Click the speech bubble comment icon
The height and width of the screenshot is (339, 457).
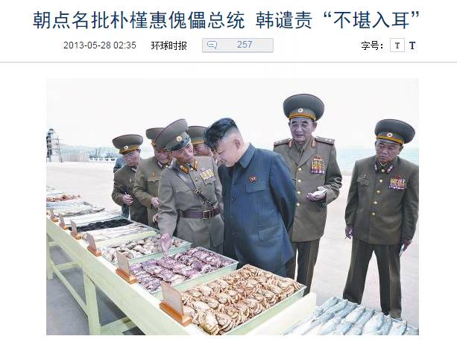click(212, 45)
